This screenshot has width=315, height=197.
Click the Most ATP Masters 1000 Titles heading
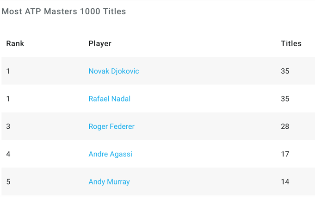(64, 12)
